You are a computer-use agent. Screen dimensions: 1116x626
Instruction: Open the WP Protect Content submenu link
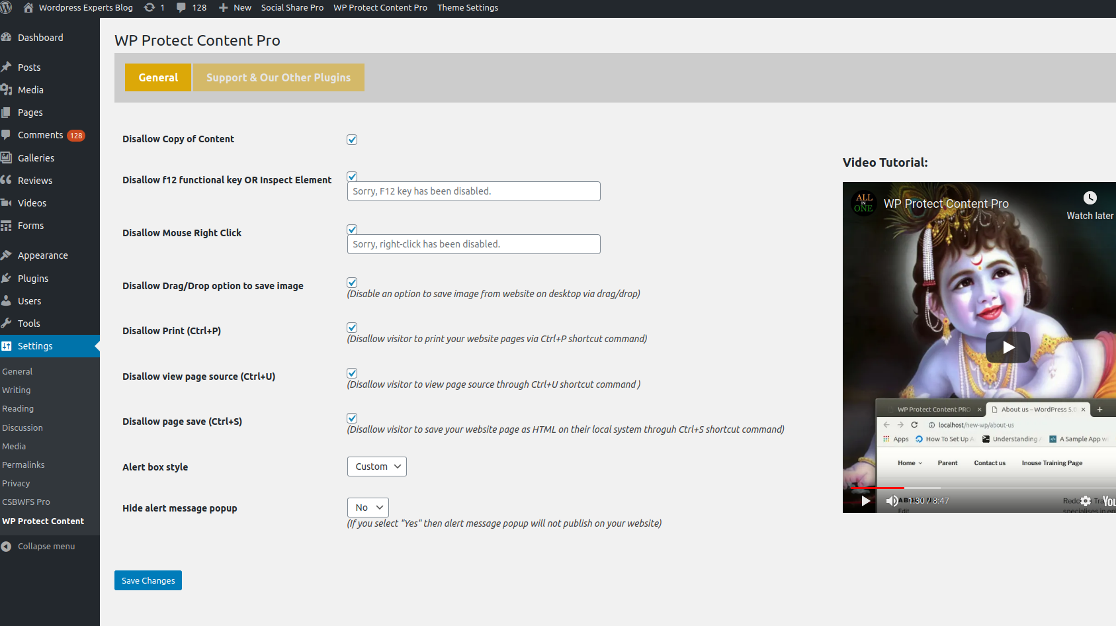tap(43, 521)
